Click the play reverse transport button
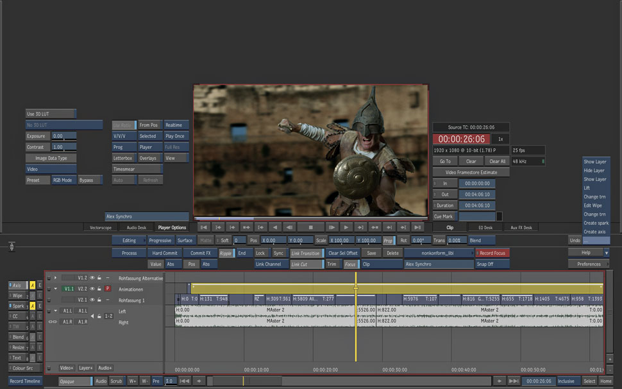Screen dimensions: 622x389 click(275, 227)
